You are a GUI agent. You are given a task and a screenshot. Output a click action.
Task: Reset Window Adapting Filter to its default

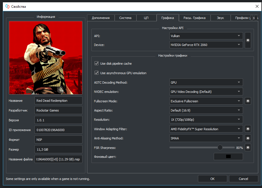pos(248,129)
